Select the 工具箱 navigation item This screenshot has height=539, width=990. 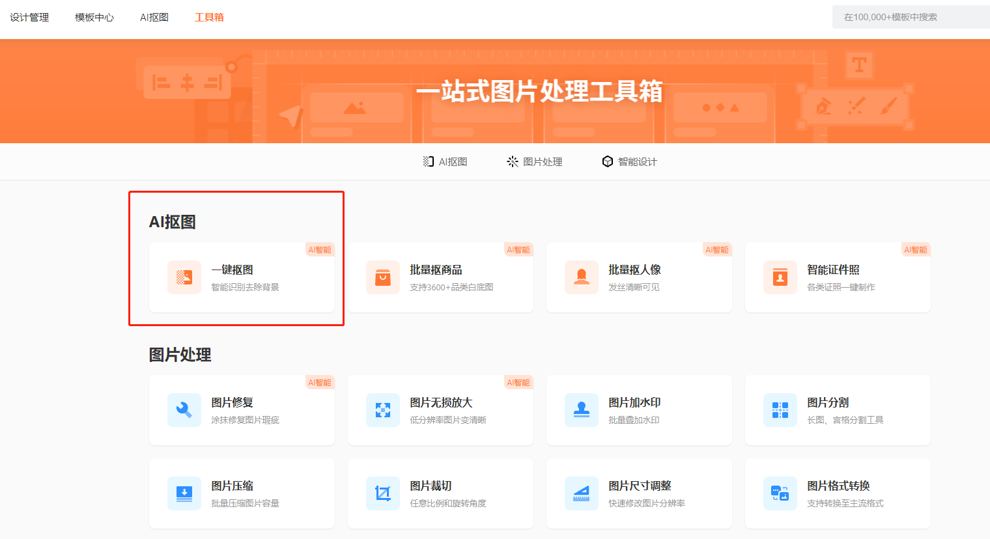[x=209, y=18]
